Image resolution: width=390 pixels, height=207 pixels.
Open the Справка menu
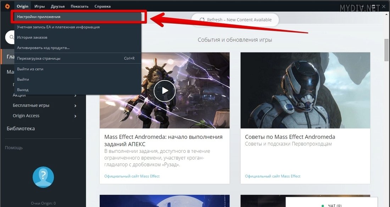click(x=102, y=6)
